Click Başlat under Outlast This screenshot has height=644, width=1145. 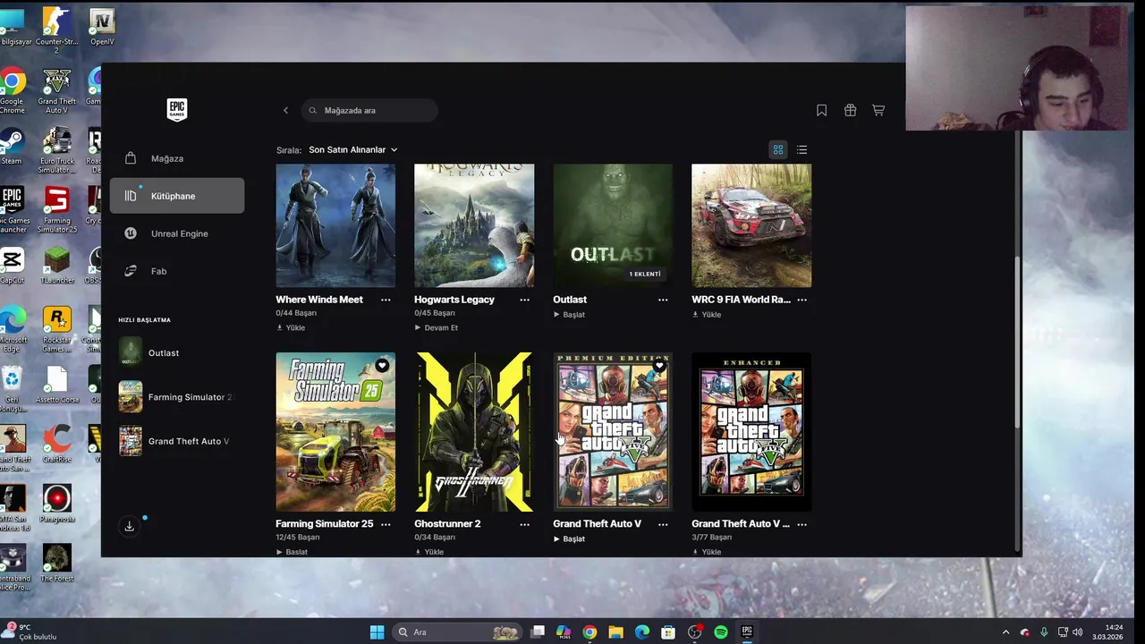pos(569,315)
